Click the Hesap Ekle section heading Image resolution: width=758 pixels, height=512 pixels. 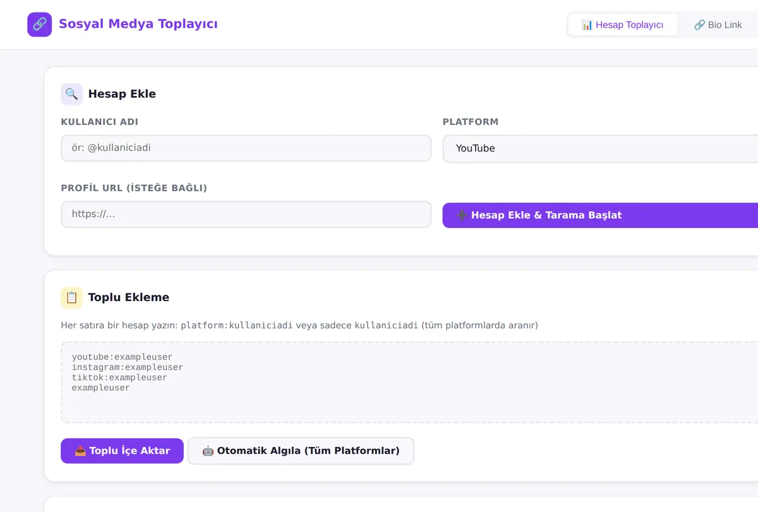tap(122, 94)
